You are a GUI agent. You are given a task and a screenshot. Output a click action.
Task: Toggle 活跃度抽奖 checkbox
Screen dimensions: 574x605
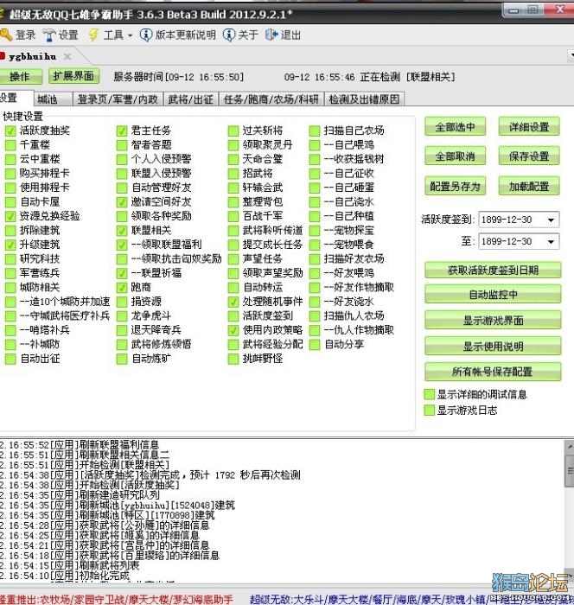(x=10, y=131)
